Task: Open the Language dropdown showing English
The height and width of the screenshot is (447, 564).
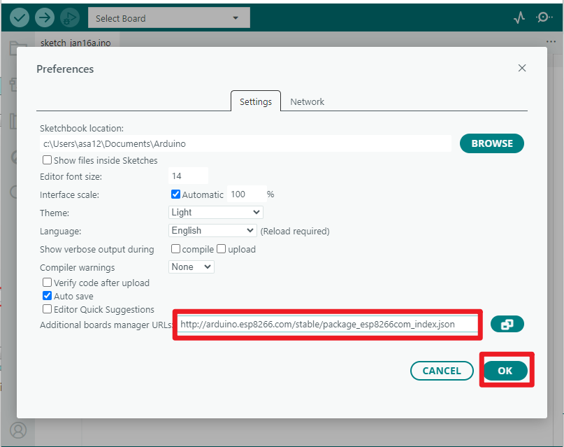Action: pyautogui.click(x=212, y=230)
